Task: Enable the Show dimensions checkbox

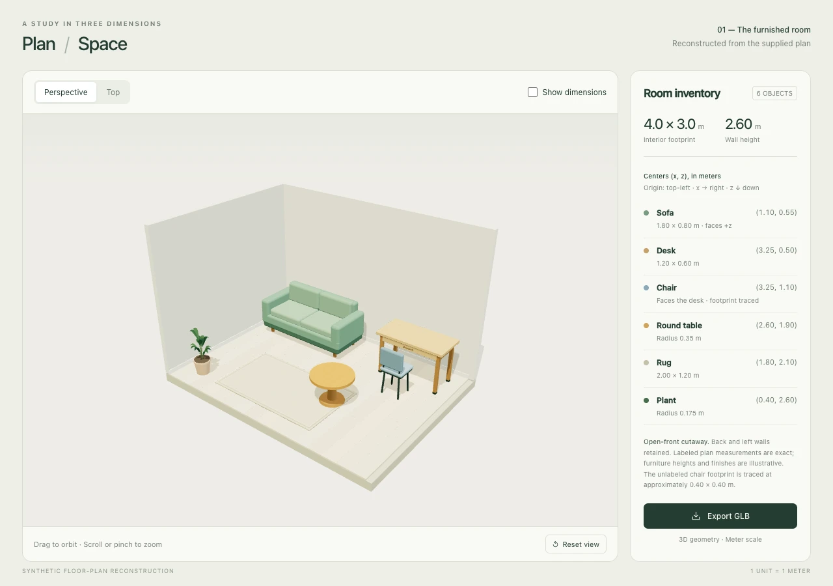Action: coord(532,92)
